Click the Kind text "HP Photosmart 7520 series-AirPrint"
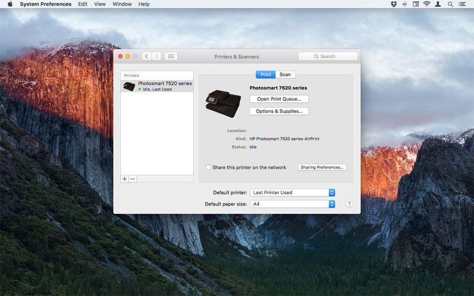Image resolution: width=474 pixels, height=296 pixels. point(284,139)
